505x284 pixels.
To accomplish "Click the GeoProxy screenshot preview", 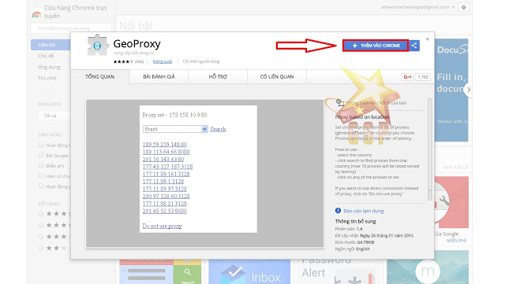I will (x=205, y=174).
